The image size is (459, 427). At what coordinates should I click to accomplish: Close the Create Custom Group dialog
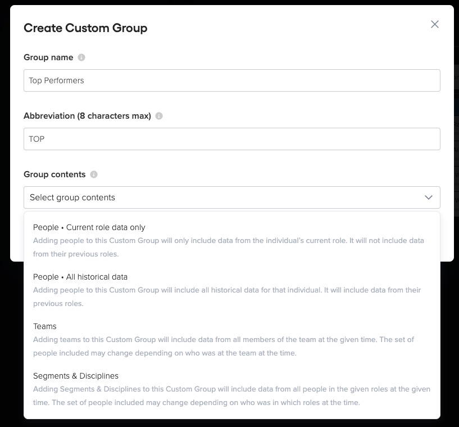(435, 24)
